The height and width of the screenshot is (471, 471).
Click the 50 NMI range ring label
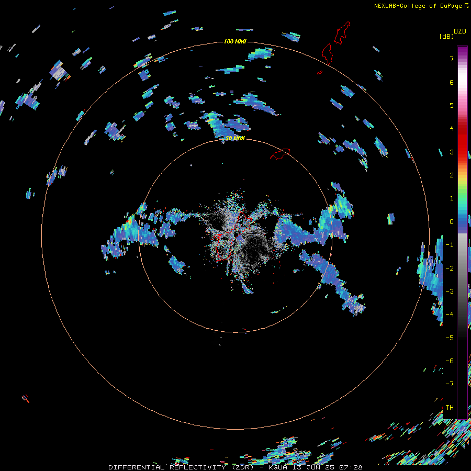point(235,138)
